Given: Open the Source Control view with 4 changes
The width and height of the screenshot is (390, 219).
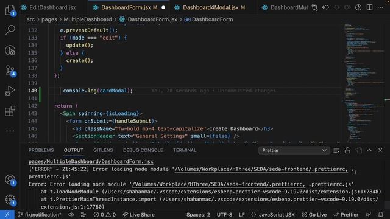Looking at the screenshot, I should (x=10, y=71).
